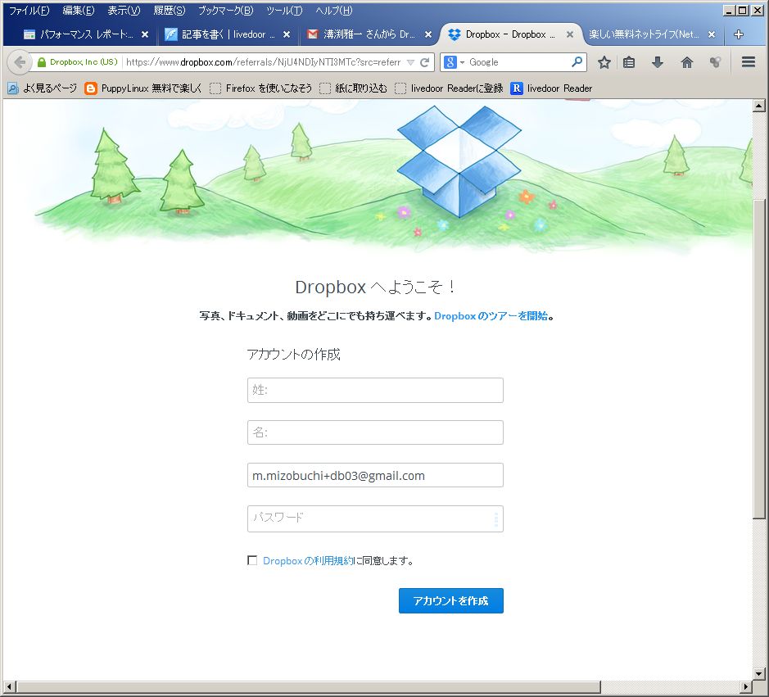The width and height of the screenshot is (769, 697).
Task: Open the ブックマーク(B) menu
Action: point(225,11)
